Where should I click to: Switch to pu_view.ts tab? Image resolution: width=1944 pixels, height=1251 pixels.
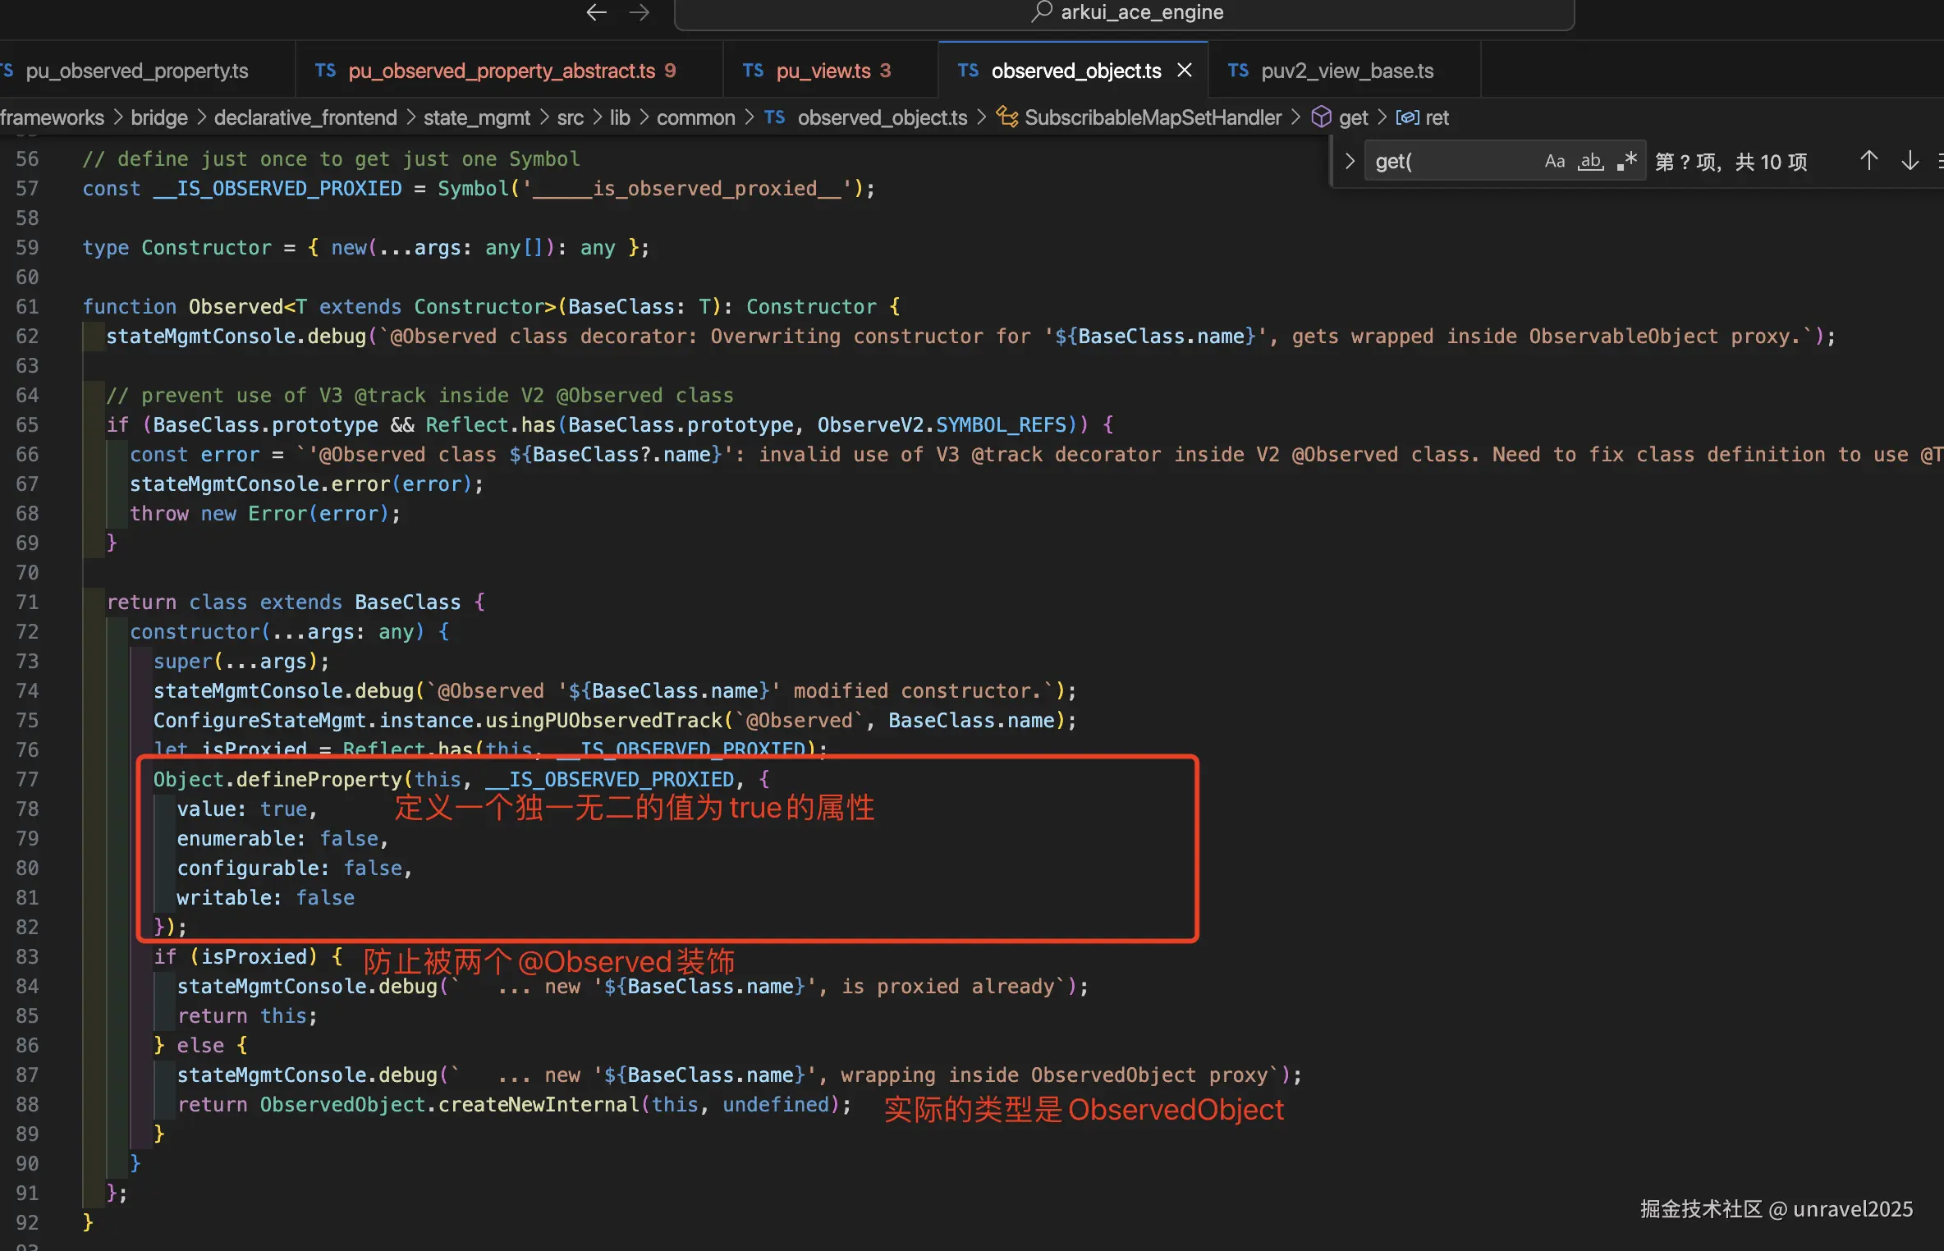[823, 71]
